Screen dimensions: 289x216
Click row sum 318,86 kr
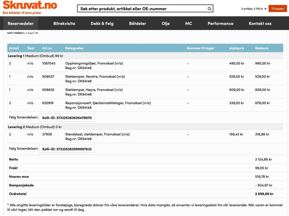(x=262, y=134)
